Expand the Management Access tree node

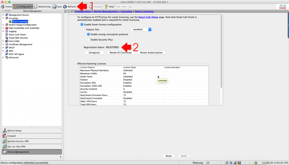[x=3, y=15]
